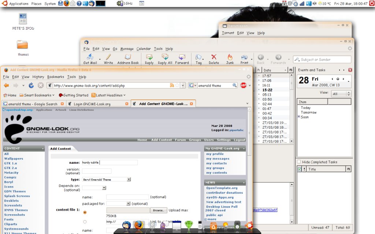Click the Browse button for content file
This screenshot has width=375, height=234.
pyautogui.click(x=158, y=210)
